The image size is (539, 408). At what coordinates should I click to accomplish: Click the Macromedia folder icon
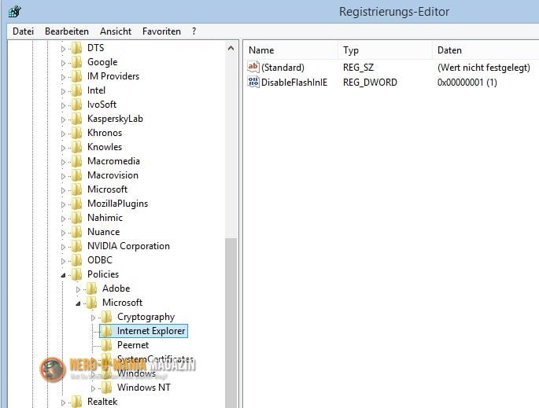(x=77, y=160)
